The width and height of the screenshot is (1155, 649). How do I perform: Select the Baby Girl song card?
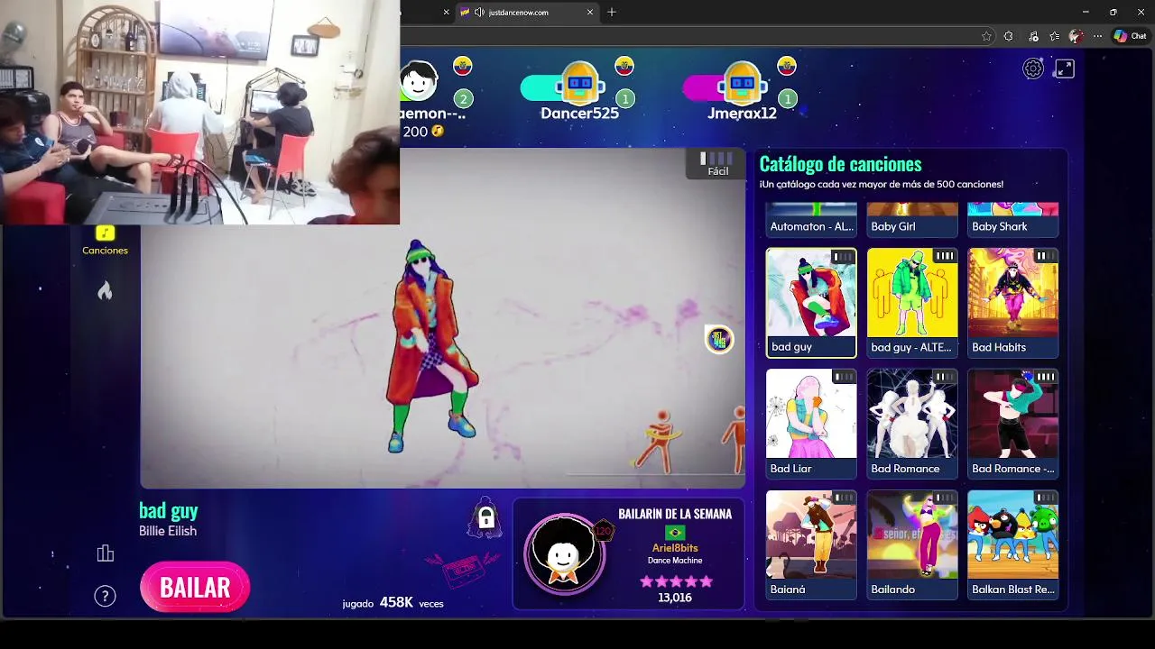(911, 220)
